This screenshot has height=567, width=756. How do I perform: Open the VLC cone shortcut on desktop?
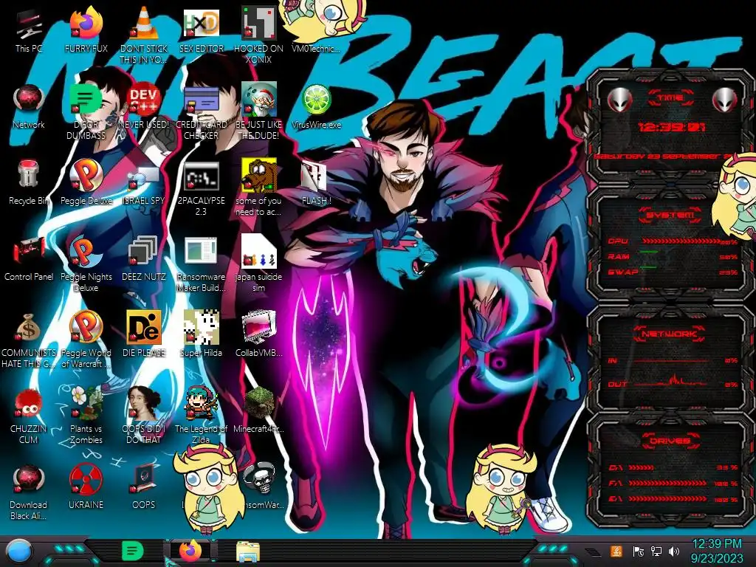pyautogui.click(x=144, y=36)
